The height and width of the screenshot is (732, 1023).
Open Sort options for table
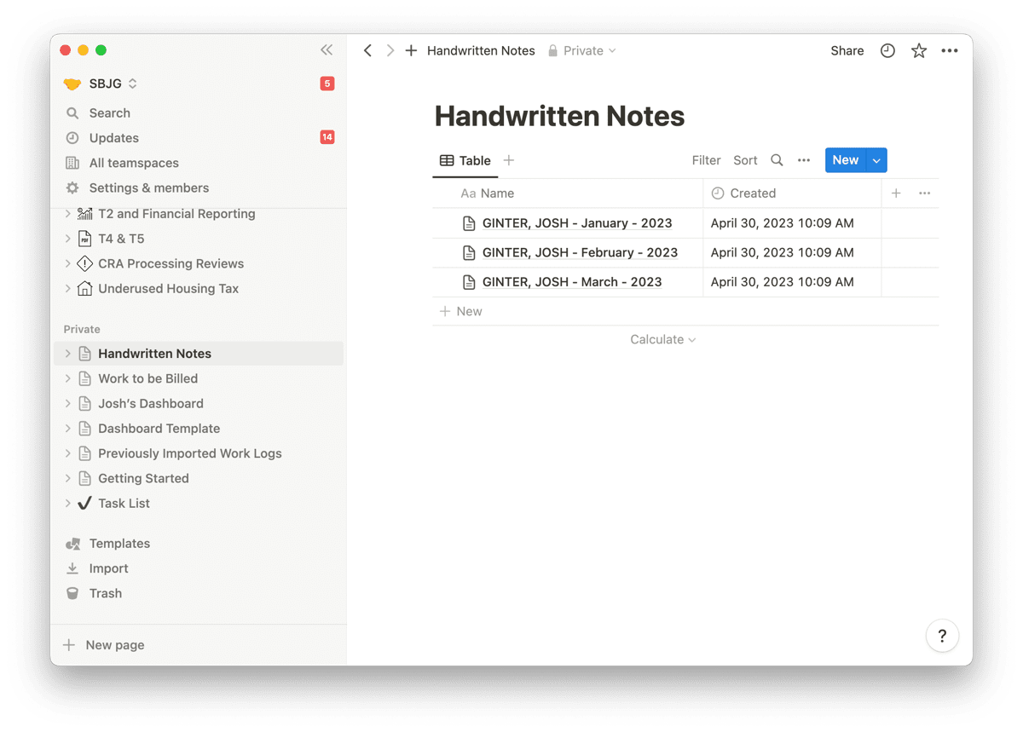click(745, 160)
